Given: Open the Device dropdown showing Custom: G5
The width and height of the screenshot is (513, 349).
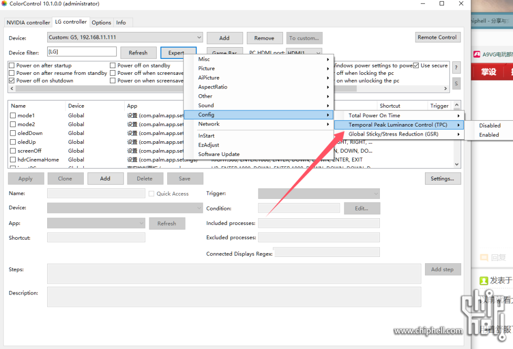Looking at the screenshot, I should pos(125,37).
